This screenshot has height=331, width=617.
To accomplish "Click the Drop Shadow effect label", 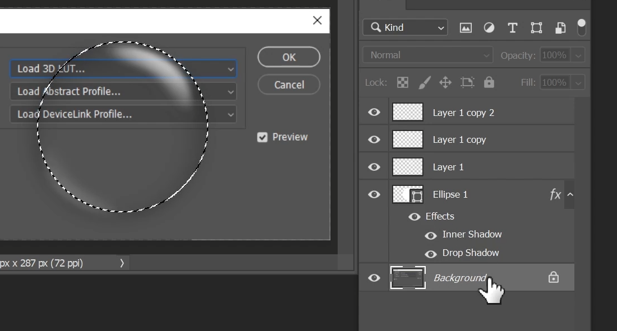I will tap(471, 253).
